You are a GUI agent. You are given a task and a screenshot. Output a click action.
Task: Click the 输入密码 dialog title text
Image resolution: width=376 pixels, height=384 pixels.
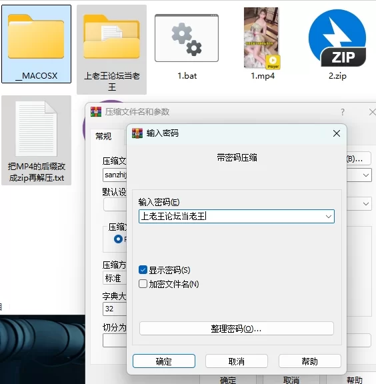163,133
